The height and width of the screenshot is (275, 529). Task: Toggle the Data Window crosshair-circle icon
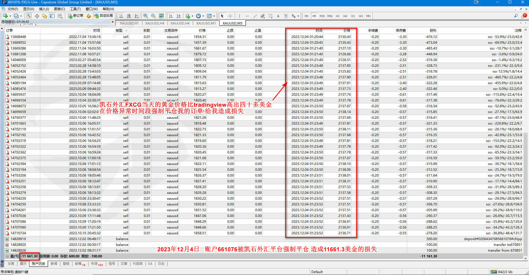(x=37, y=16)
